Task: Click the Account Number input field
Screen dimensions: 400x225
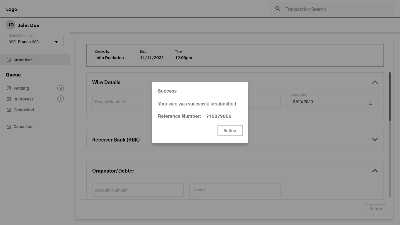Action: click(x=138, y=190)
